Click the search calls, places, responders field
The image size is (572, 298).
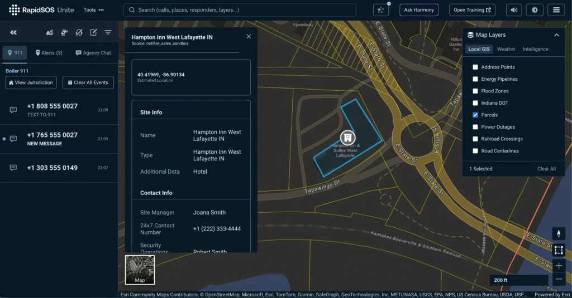click(x=240, y=10)
